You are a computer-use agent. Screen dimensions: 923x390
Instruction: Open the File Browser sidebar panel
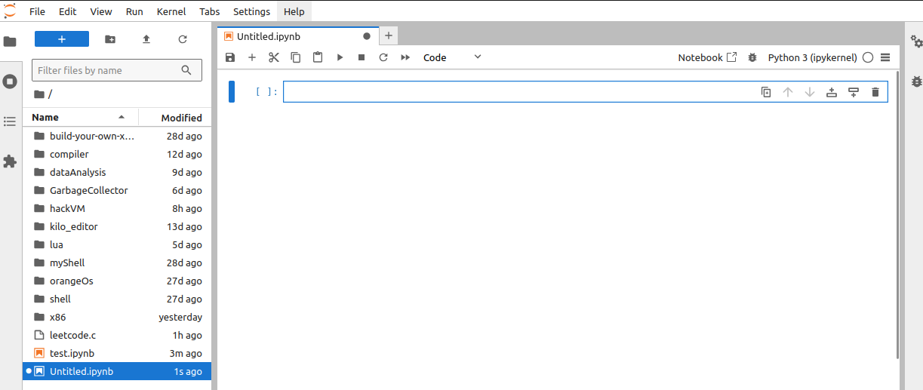coord(10,41)
